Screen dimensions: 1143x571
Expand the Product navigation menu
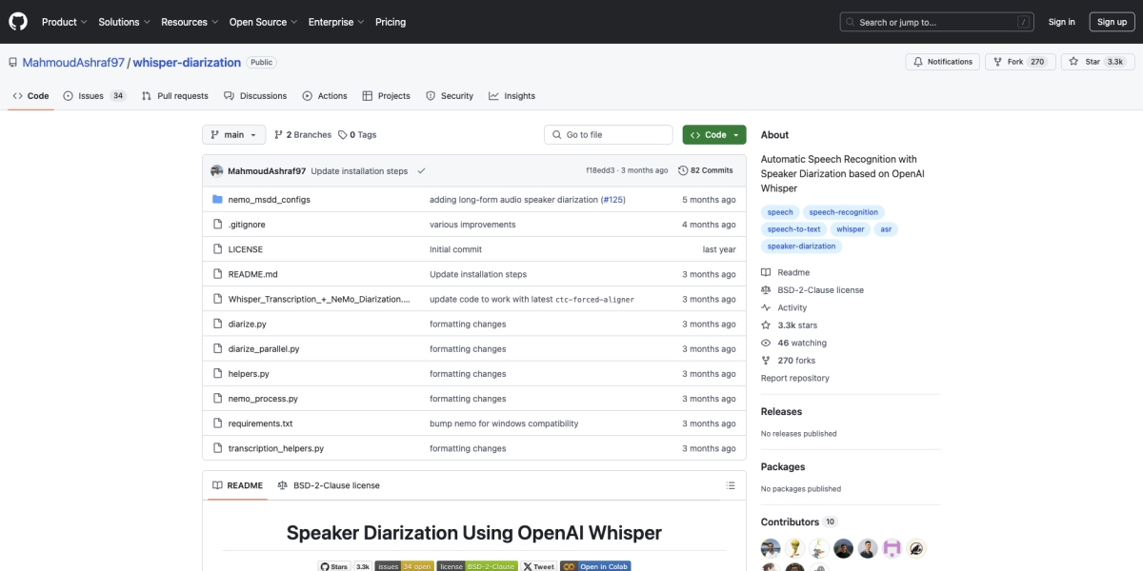click(64, 22)
